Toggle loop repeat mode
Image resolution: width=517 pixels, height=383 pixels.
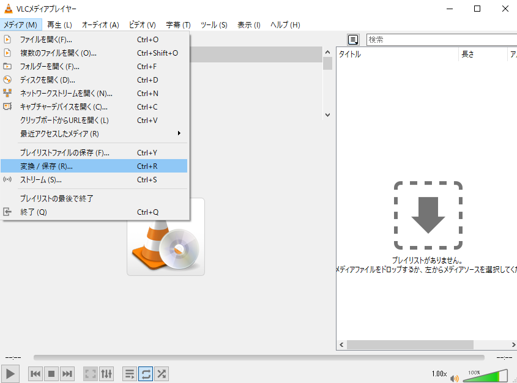[146, 374]
